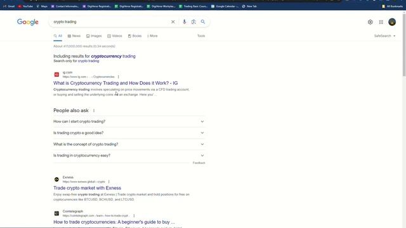The width and height of the screenshot is (406, 228).
Task: Expand 'How can I start crypto trading?'
Action: [129, 122]
